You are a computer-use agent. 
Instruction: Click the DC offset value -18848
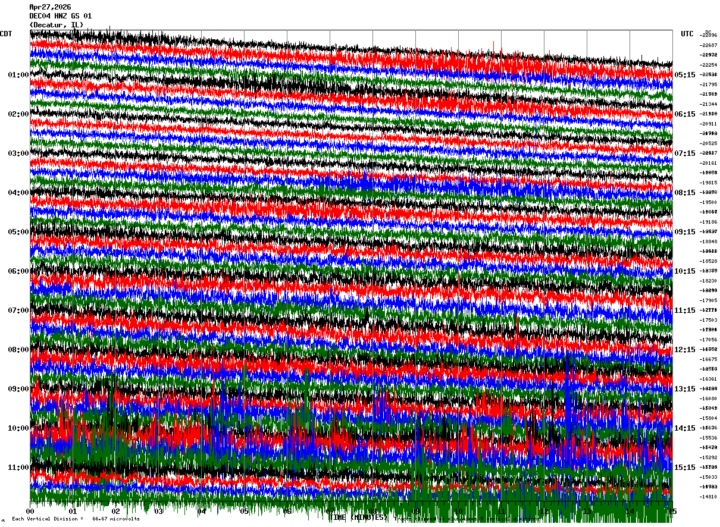pos(709,241)
